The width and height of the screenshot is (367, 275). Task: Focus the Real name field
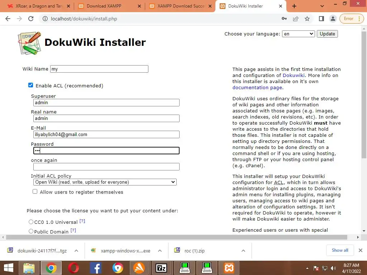point(106,118)
